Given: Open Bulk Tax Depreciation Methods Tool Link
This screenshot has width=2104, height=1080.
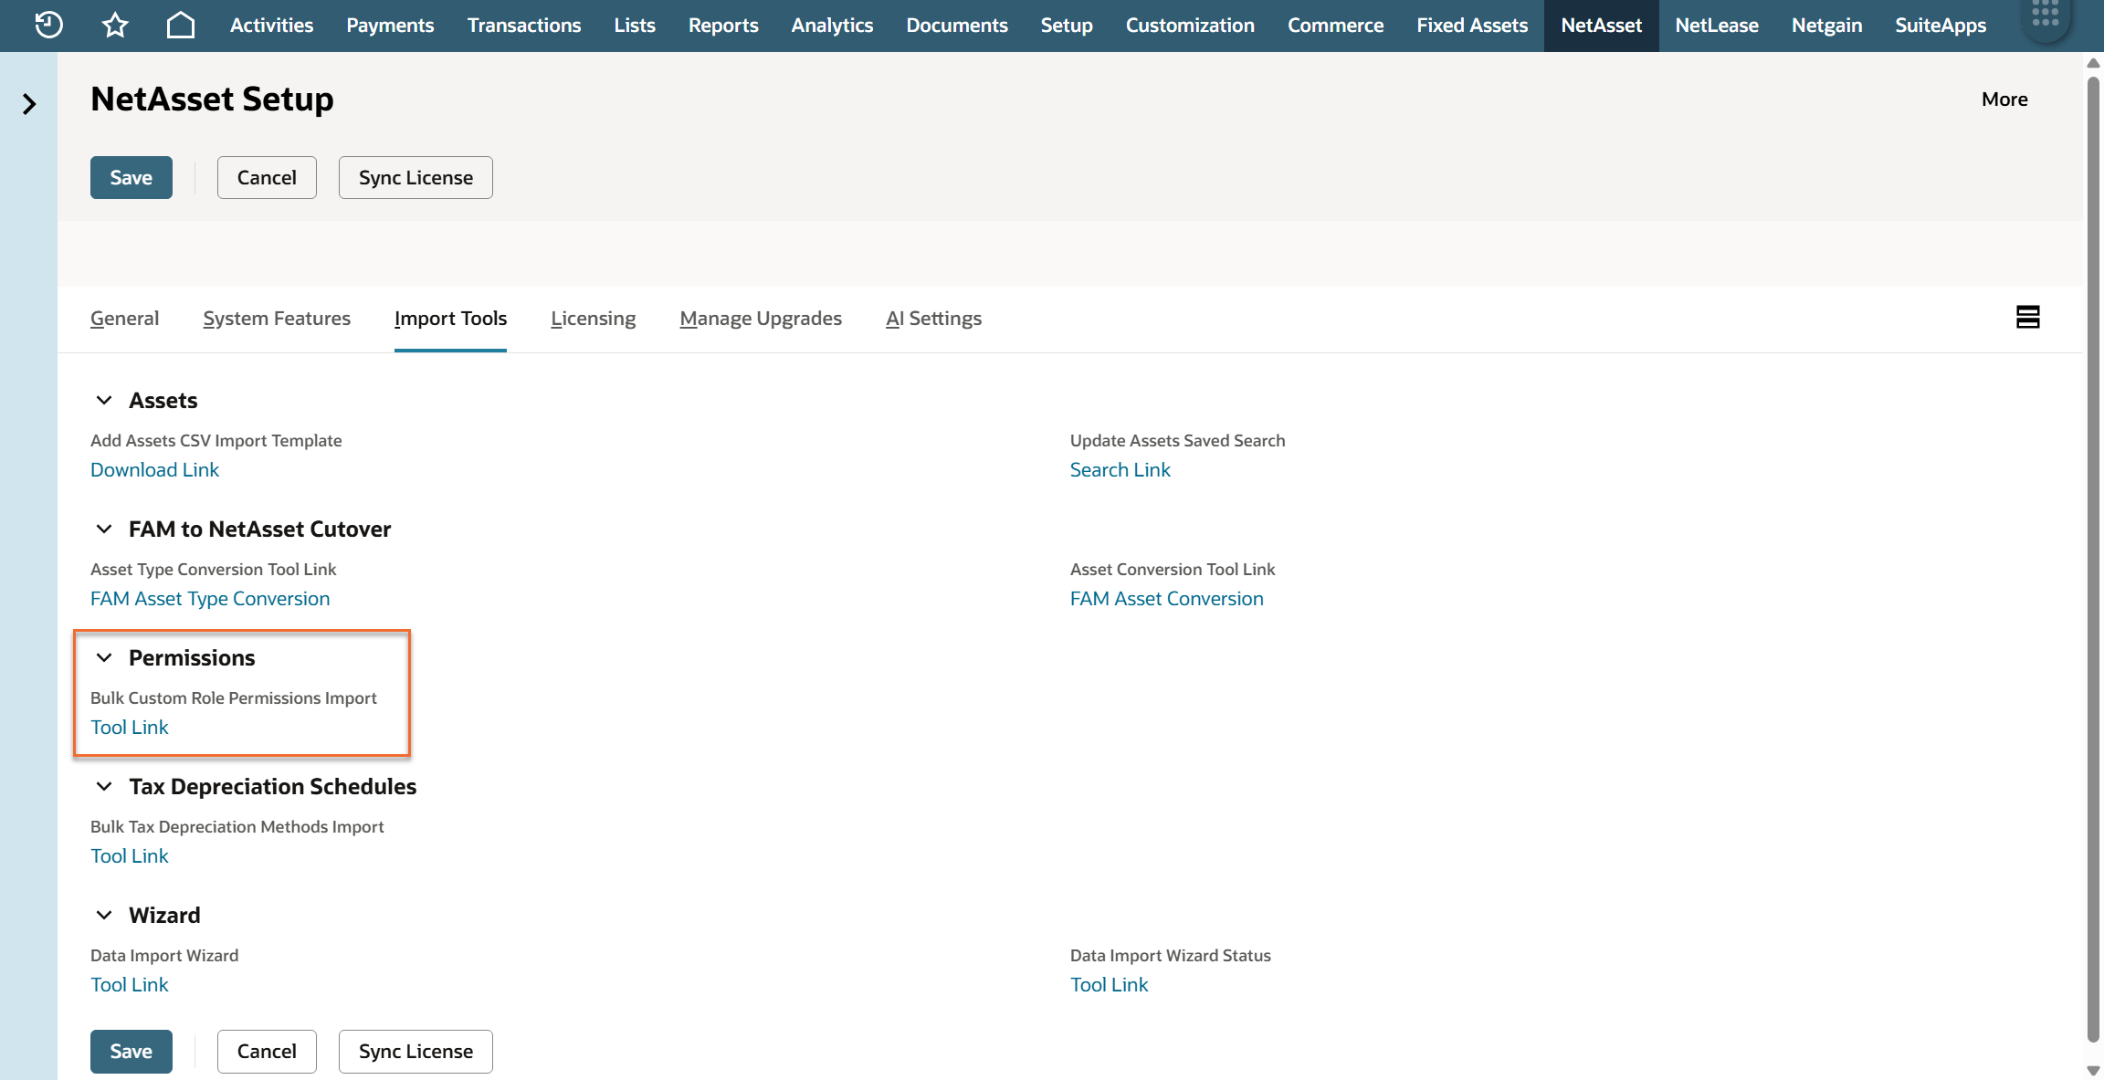Looking at the screenshot, I should 130,855.
